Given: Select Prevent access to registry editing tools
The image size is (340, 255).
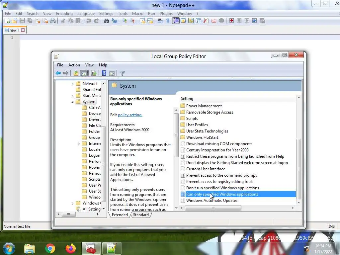Looking at the screenshot, I should [x=220, y=182].
